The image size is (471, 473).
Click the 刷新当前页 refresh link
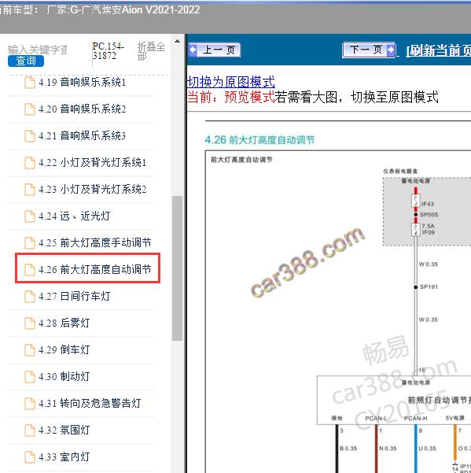tap(438, 50)
